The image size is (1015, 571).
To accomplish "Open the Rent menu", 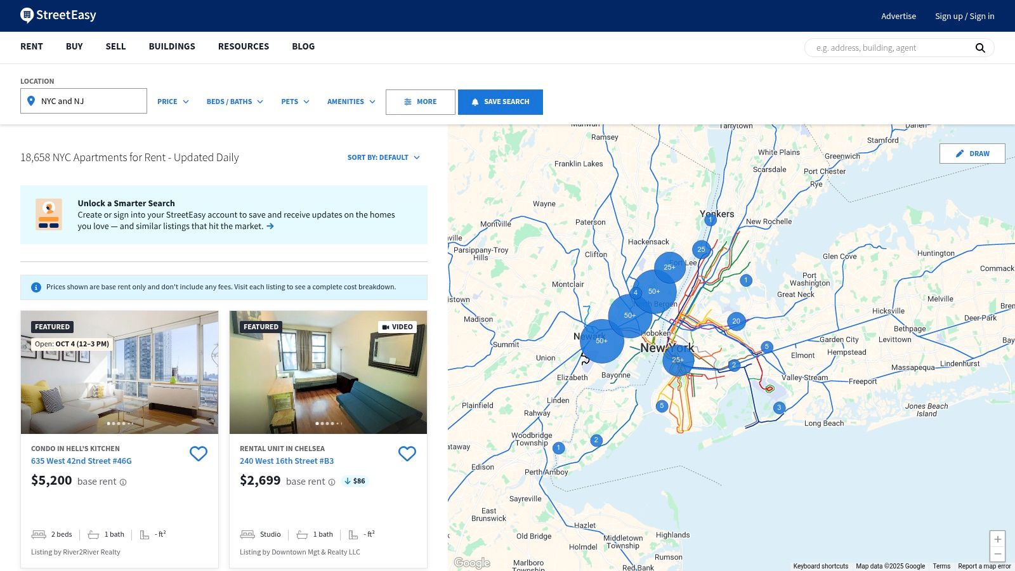I will coord(32,46).
